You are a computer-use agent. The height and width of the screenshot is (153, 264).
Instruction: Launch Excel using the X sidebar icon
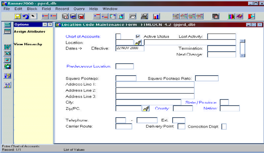tap(7, 53)
